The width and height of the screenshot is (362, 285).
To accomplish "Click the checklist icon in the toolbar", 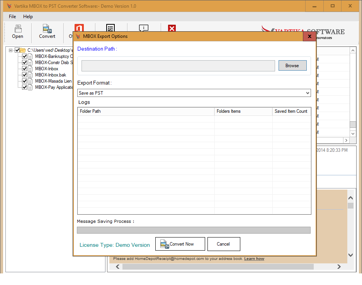I will pyautogui.click(x=110, y=28).
